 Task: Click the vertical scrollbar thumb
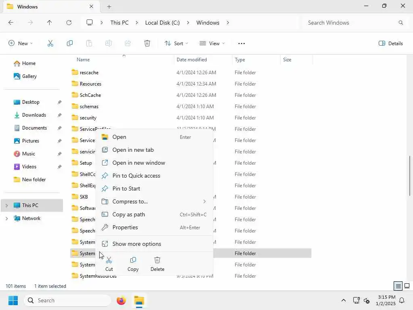tap(410, 176)
